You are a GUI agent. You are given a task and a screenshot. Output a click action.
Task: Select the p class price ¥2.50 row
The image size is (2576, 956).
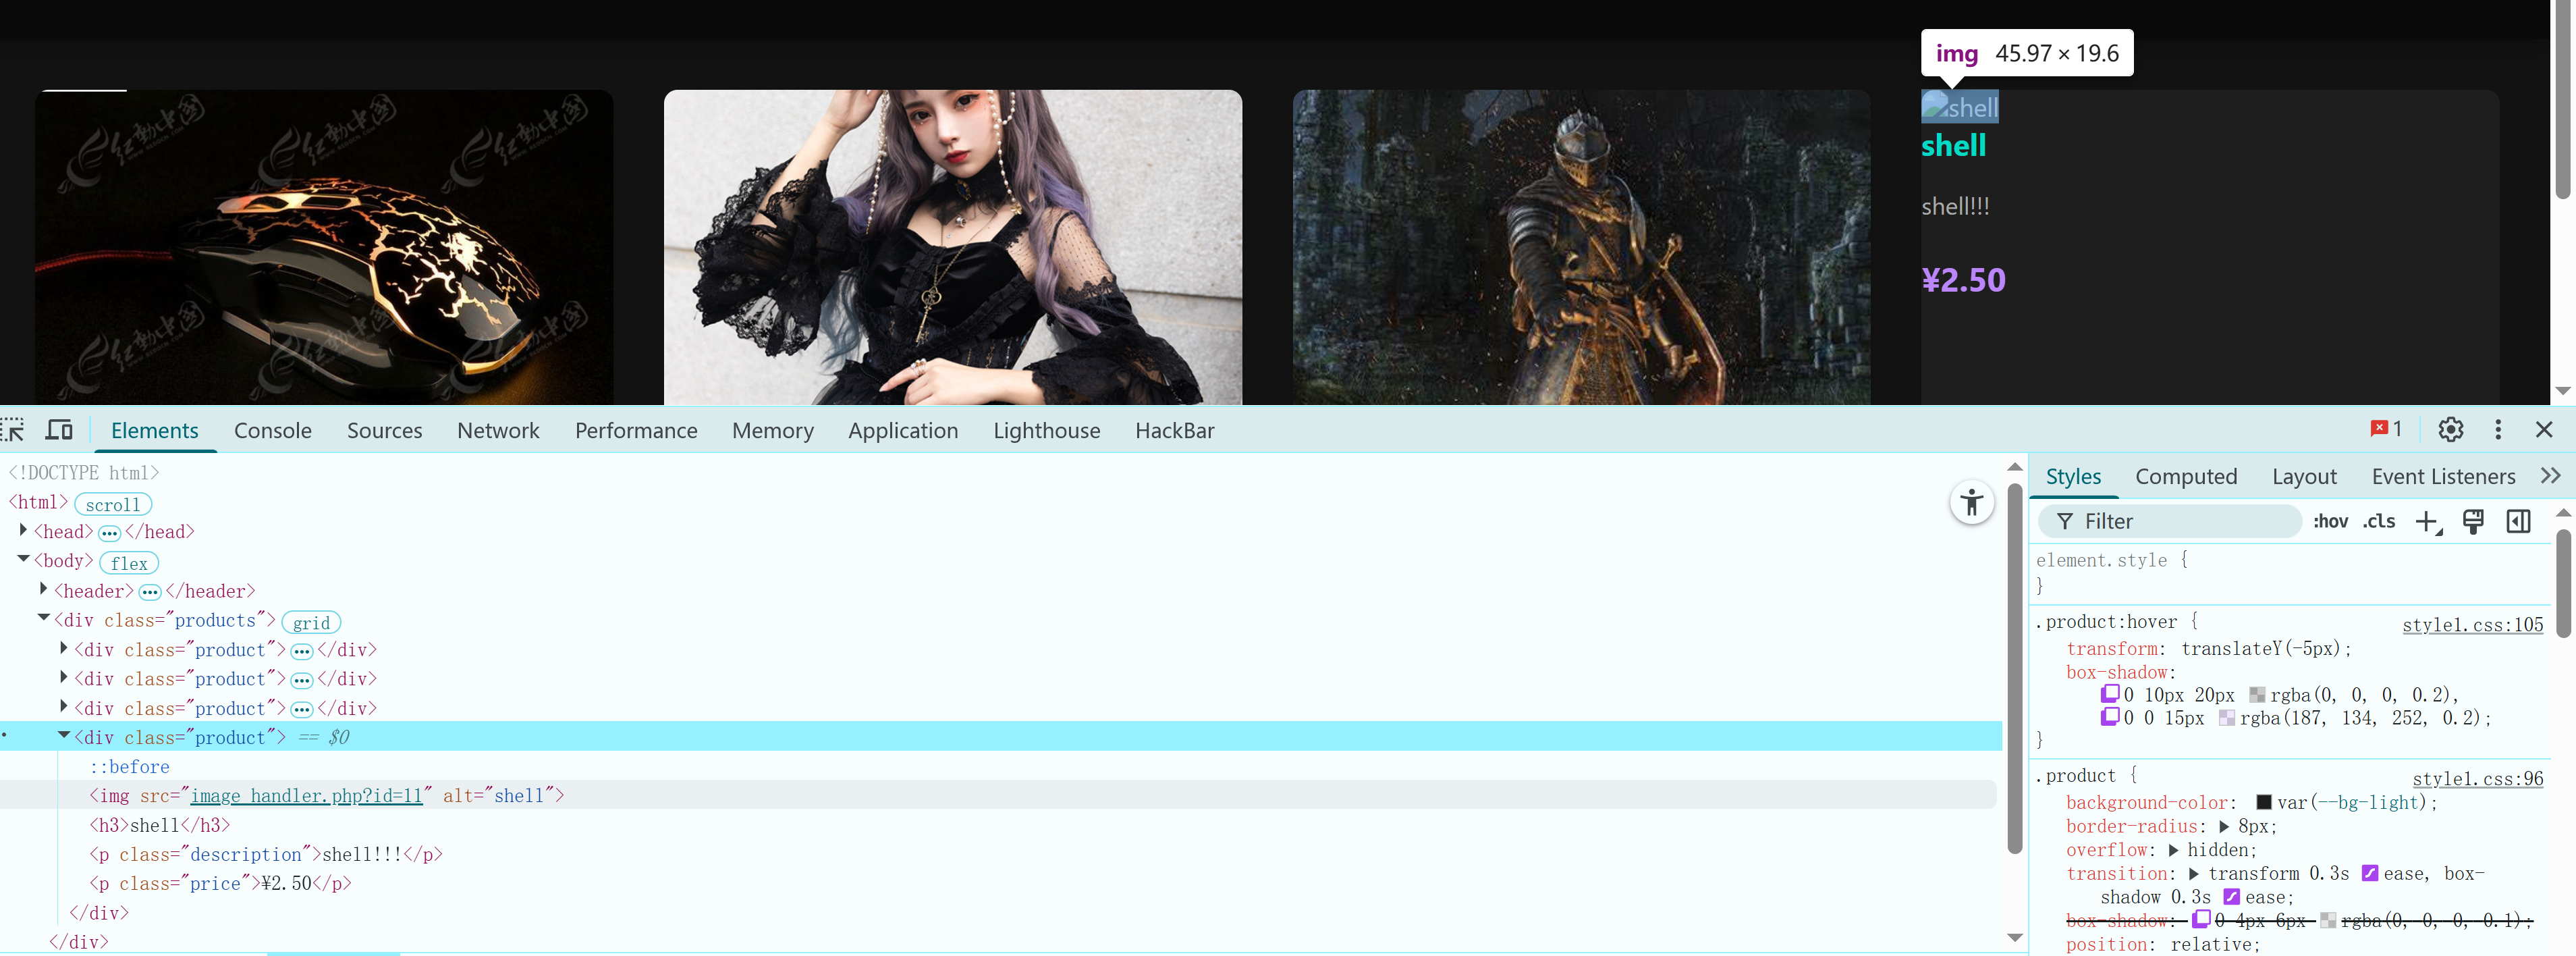(x=220, y=884)
